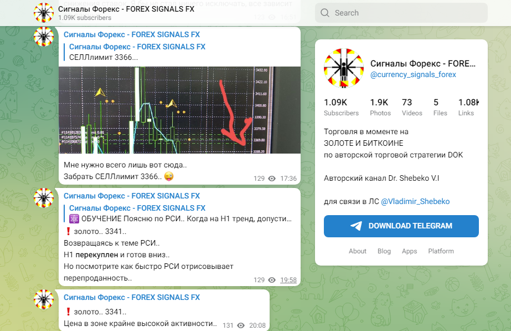Click the channel avatar in the top header
The height and width of the screenshot is (331, 511).
click(44, 13)
